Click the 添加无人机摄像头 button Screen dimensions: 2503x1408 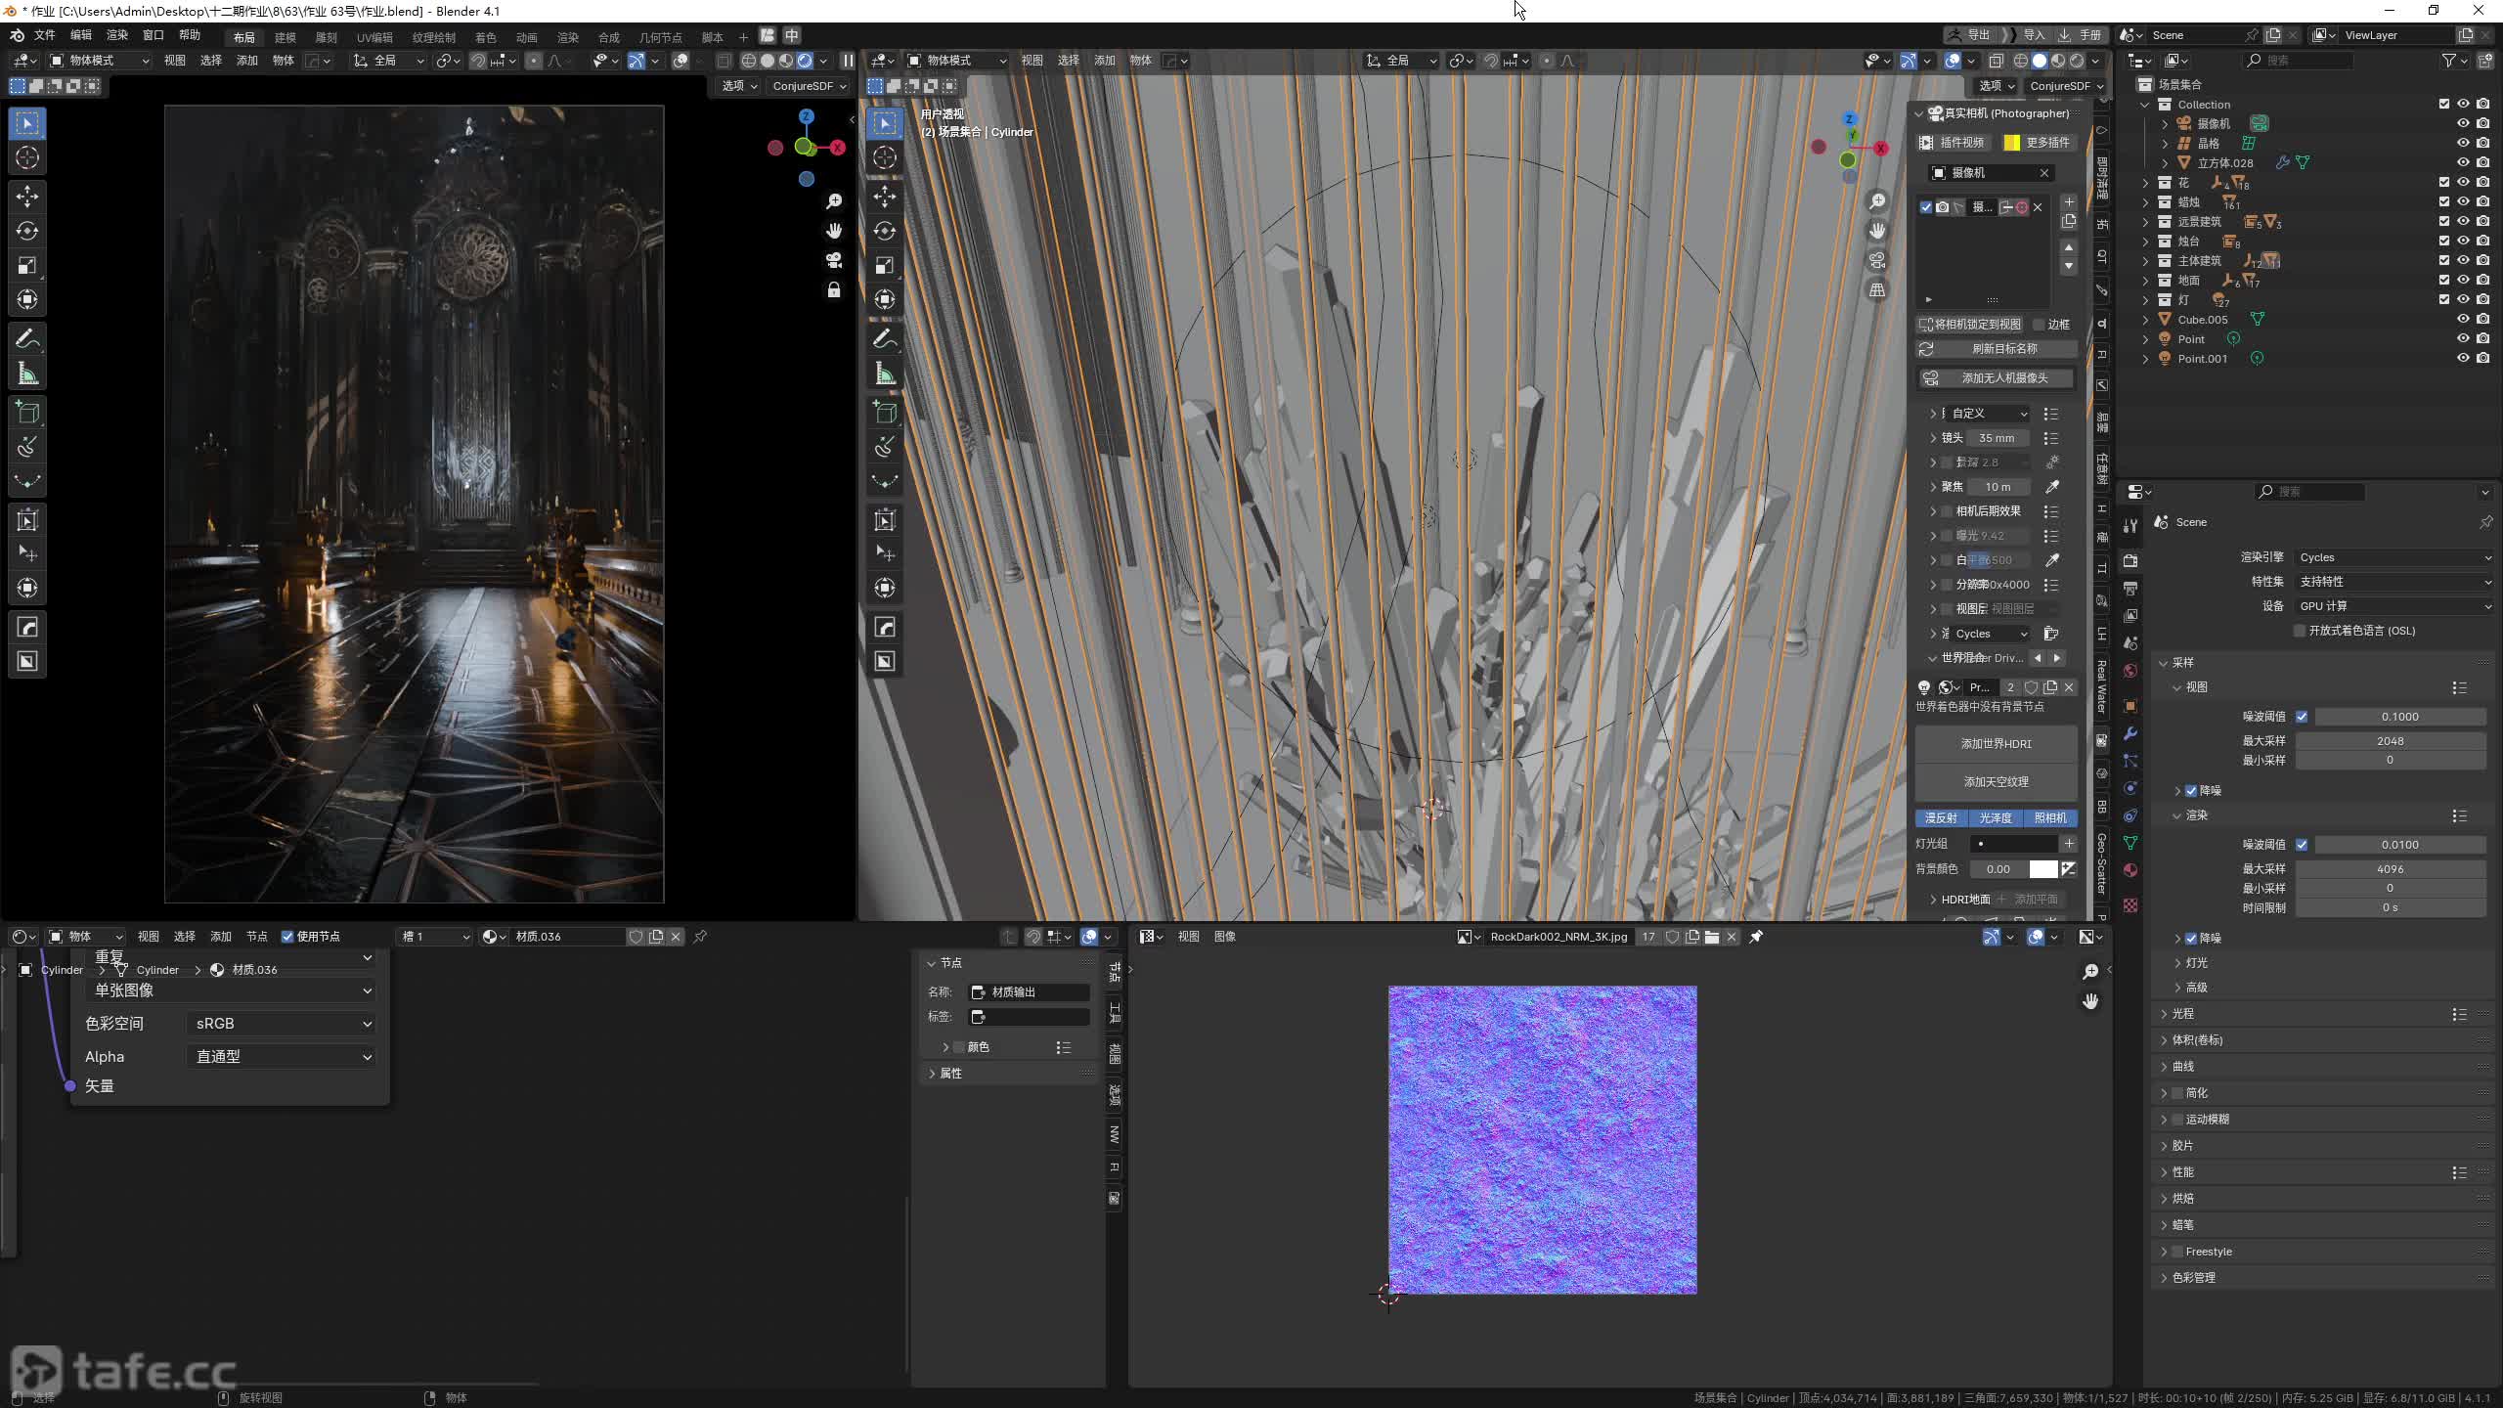(x=2004, y=378)
